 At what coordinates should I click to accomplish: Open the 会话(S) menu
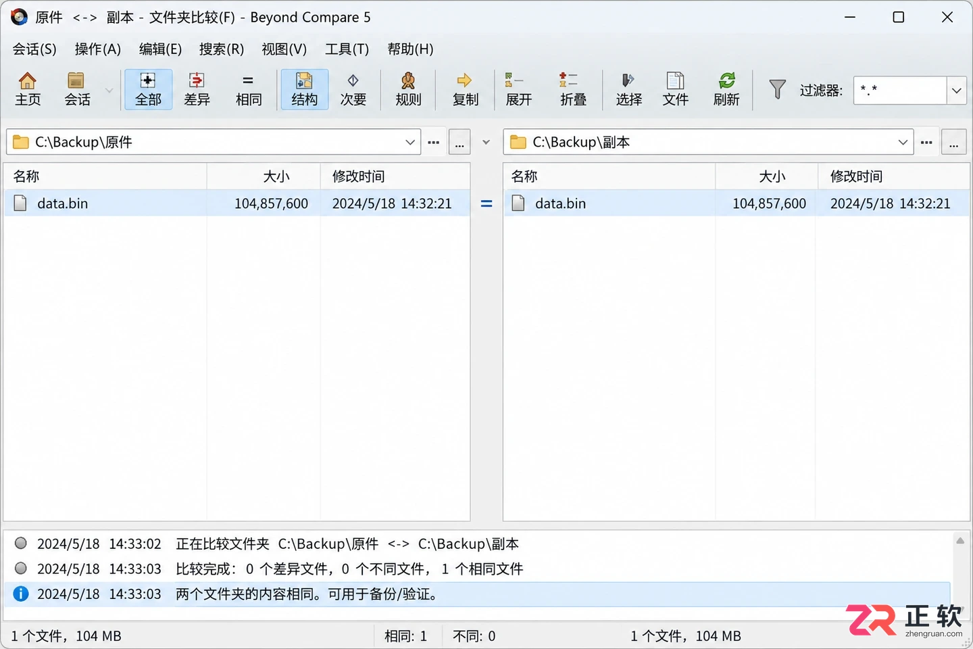(34, 49)
